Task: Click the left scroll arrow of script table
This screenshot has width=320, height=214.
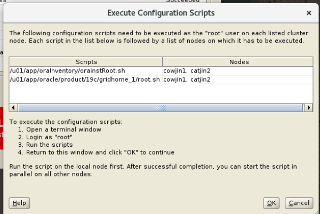Action: (13, 108)
